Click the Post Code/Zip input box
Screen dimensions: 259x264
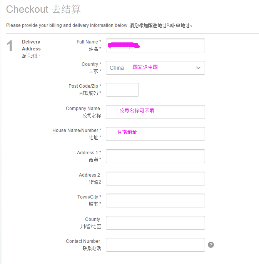coord(122,90)
